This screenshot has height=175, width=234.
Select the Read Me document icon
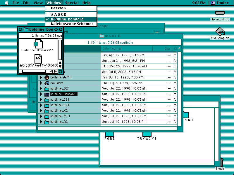(x=38, y=59)
